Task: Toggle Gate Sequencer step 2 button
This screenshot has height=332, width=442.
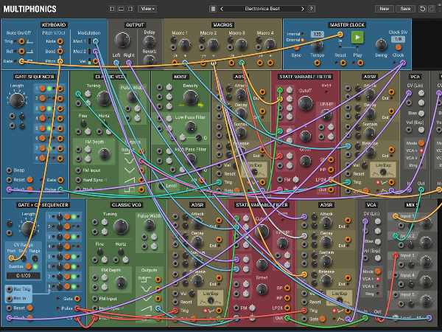Action: coord(43,98)
